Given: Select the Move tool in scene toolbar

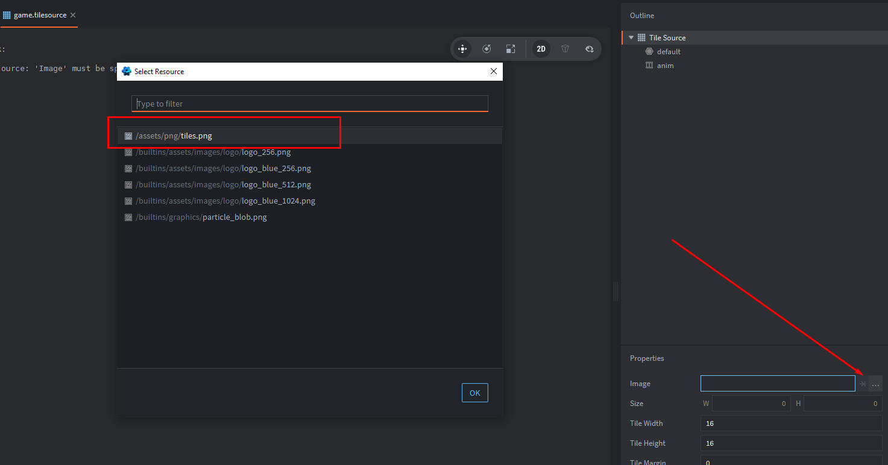Looking at the screenshot, I should 462,49.
